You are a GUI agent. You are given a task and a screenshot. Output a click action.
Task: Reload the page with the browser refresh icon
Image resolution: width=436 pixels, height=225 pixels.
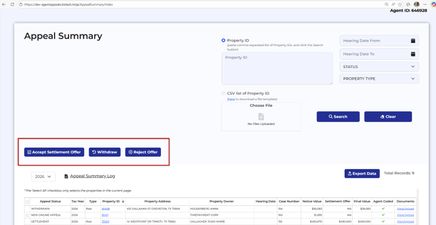pyautogui.click(x=12, y=4)
